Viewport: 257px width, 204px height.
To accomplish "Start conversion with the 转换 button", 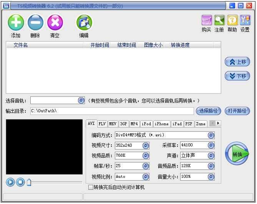I will point(237,154).
